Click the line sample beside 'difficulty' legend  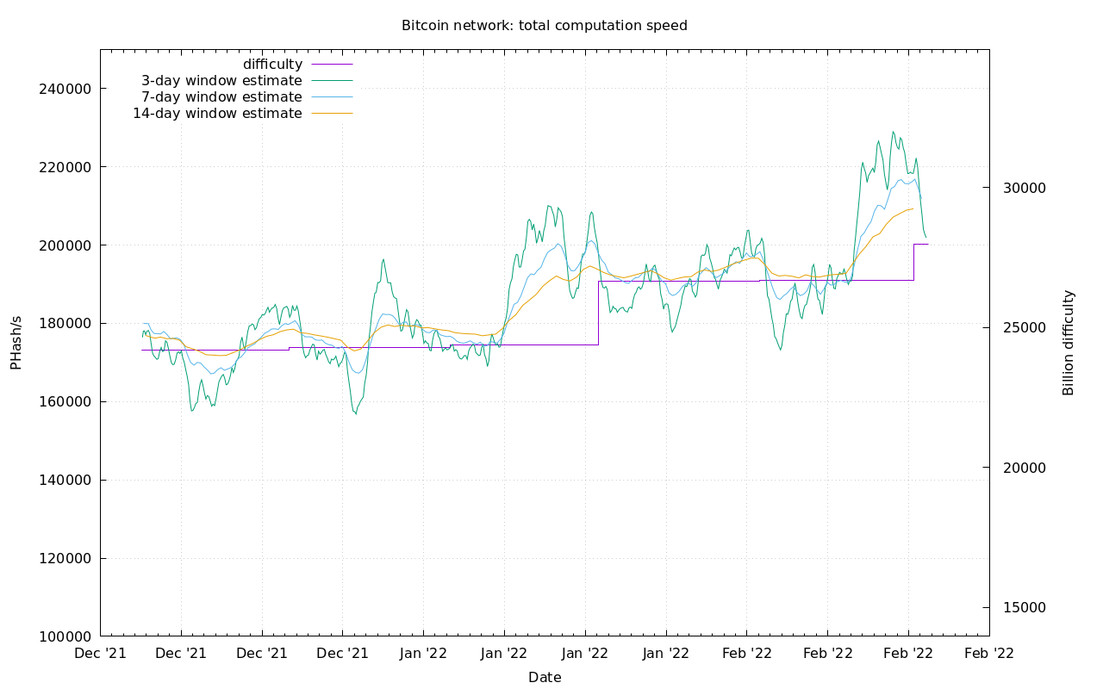coord(332,65)
